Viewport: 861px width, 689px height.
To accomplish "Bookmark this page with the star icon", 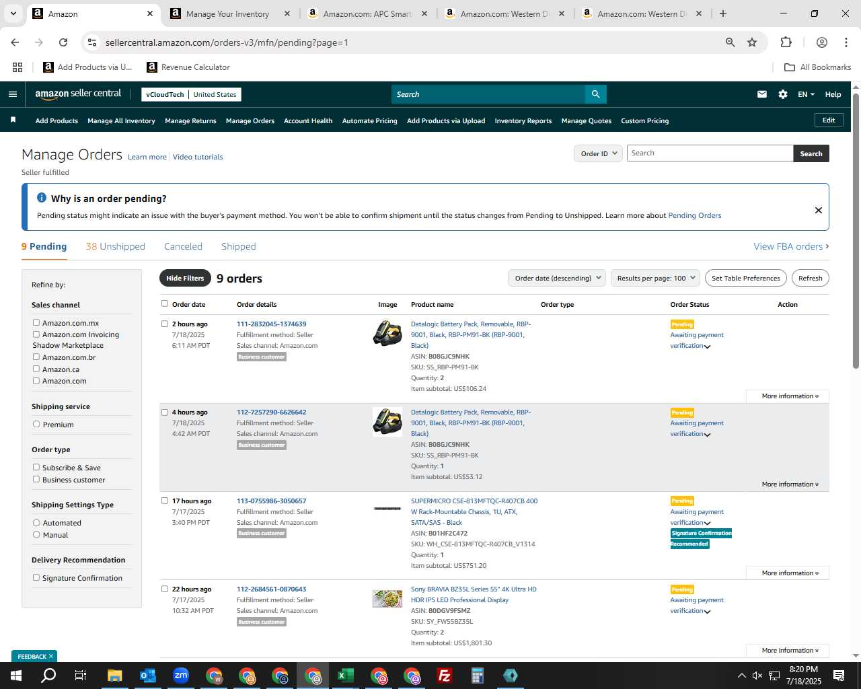I will (752, 42).
